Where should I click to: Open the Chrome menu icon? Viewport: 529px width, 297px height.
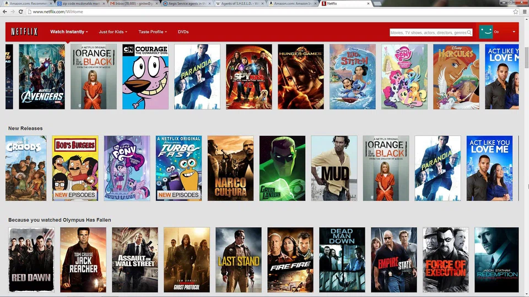click(x=524, y=12)
